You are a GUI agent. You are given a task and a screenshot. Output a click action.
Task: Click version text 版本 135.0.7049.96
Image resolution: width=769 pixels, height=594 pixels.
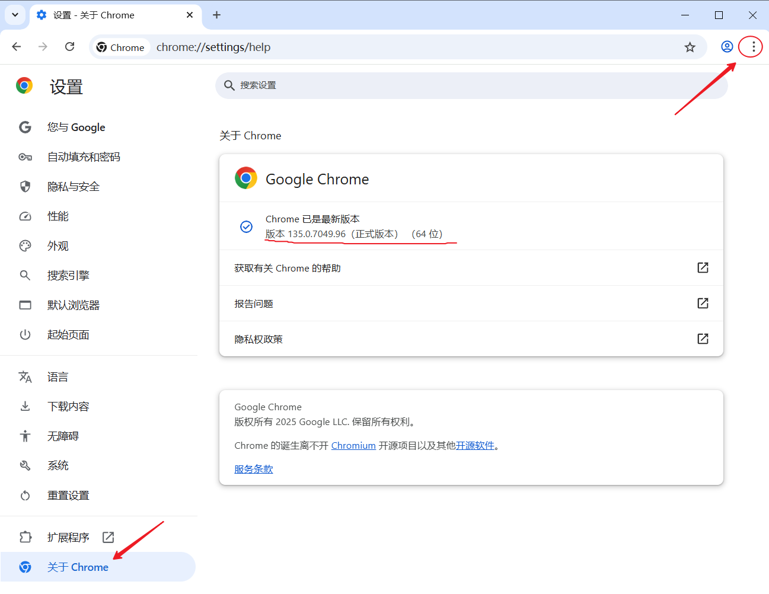305,234
